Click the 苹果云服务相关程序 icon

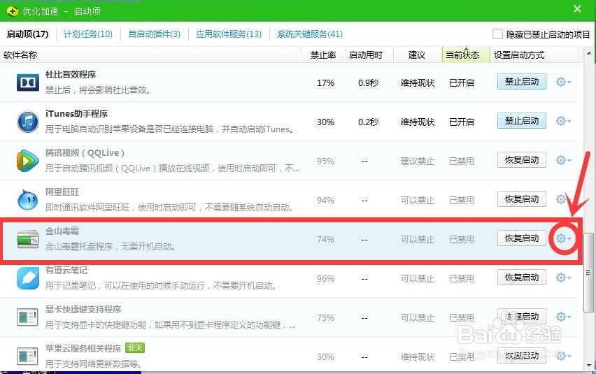coord(27,357)
